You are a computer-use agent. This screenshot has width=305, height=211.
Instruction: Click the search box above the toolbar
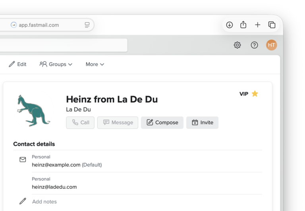coord(64,45)
